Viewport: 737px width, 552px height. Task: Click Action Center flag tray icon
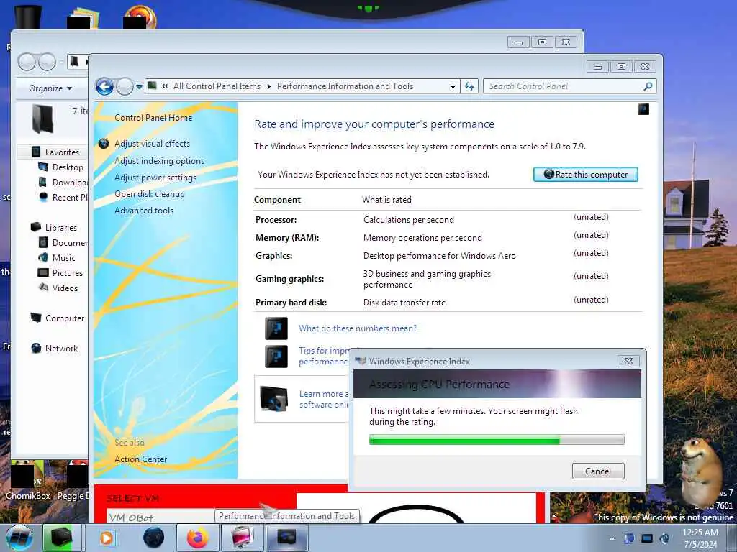coord(629,538)
